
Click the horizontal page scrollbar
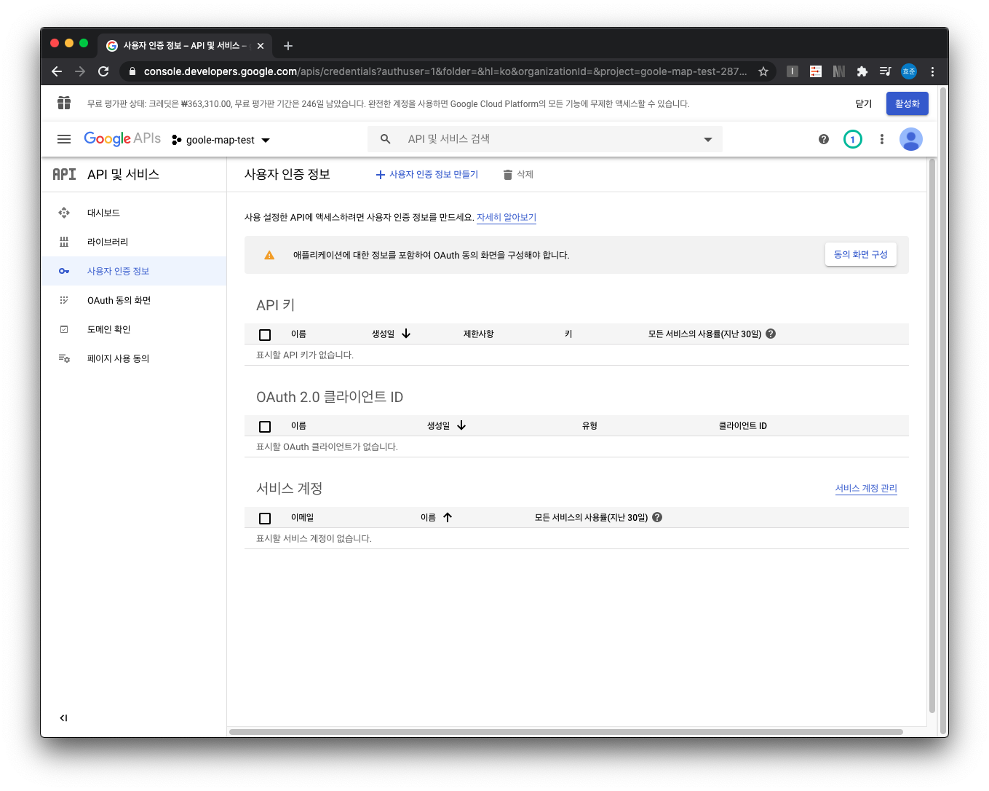[x=566, y=732]
